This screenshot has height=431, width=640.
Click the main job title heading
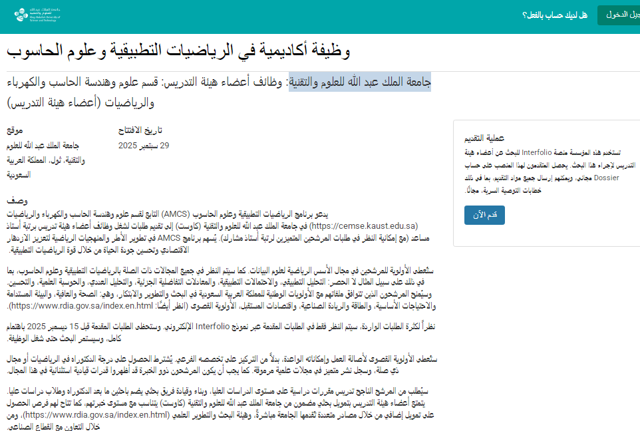178,51
